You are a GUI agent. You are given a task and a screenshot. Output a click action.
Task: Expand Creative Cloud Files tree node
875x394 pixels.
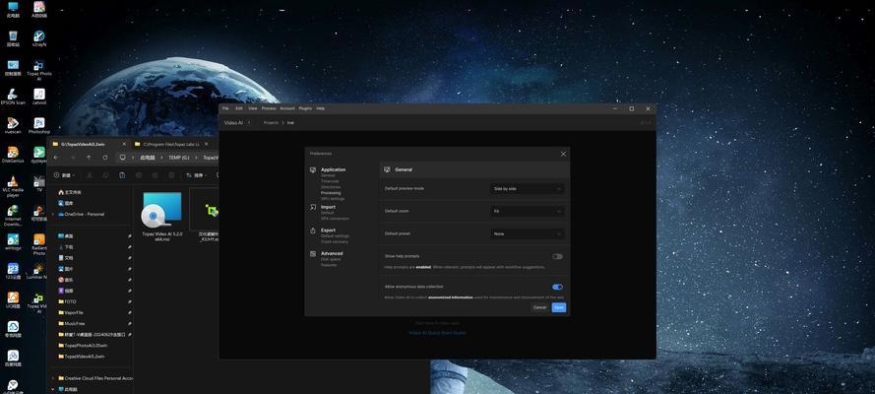[x=53, y=378]
